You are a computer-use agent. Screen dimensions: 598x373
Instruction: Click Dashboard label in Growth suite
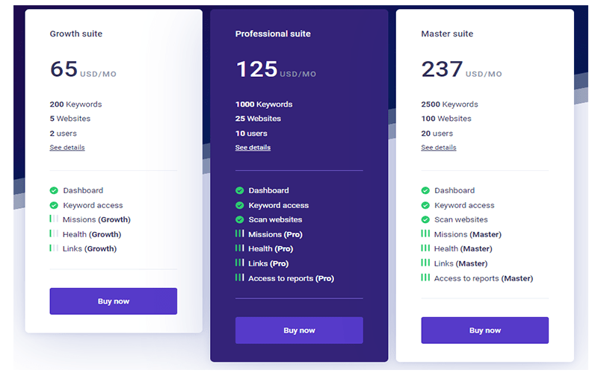click(x=83, y=190)
